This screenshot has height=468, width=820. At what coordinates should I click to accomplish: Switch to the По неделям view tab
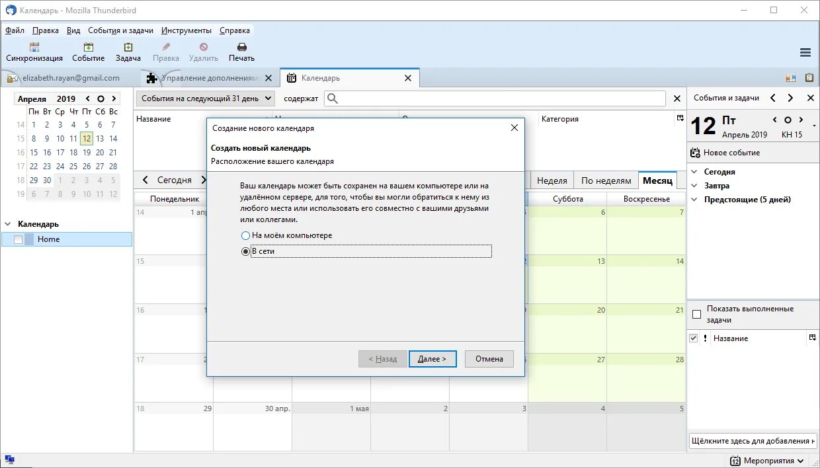606,180
